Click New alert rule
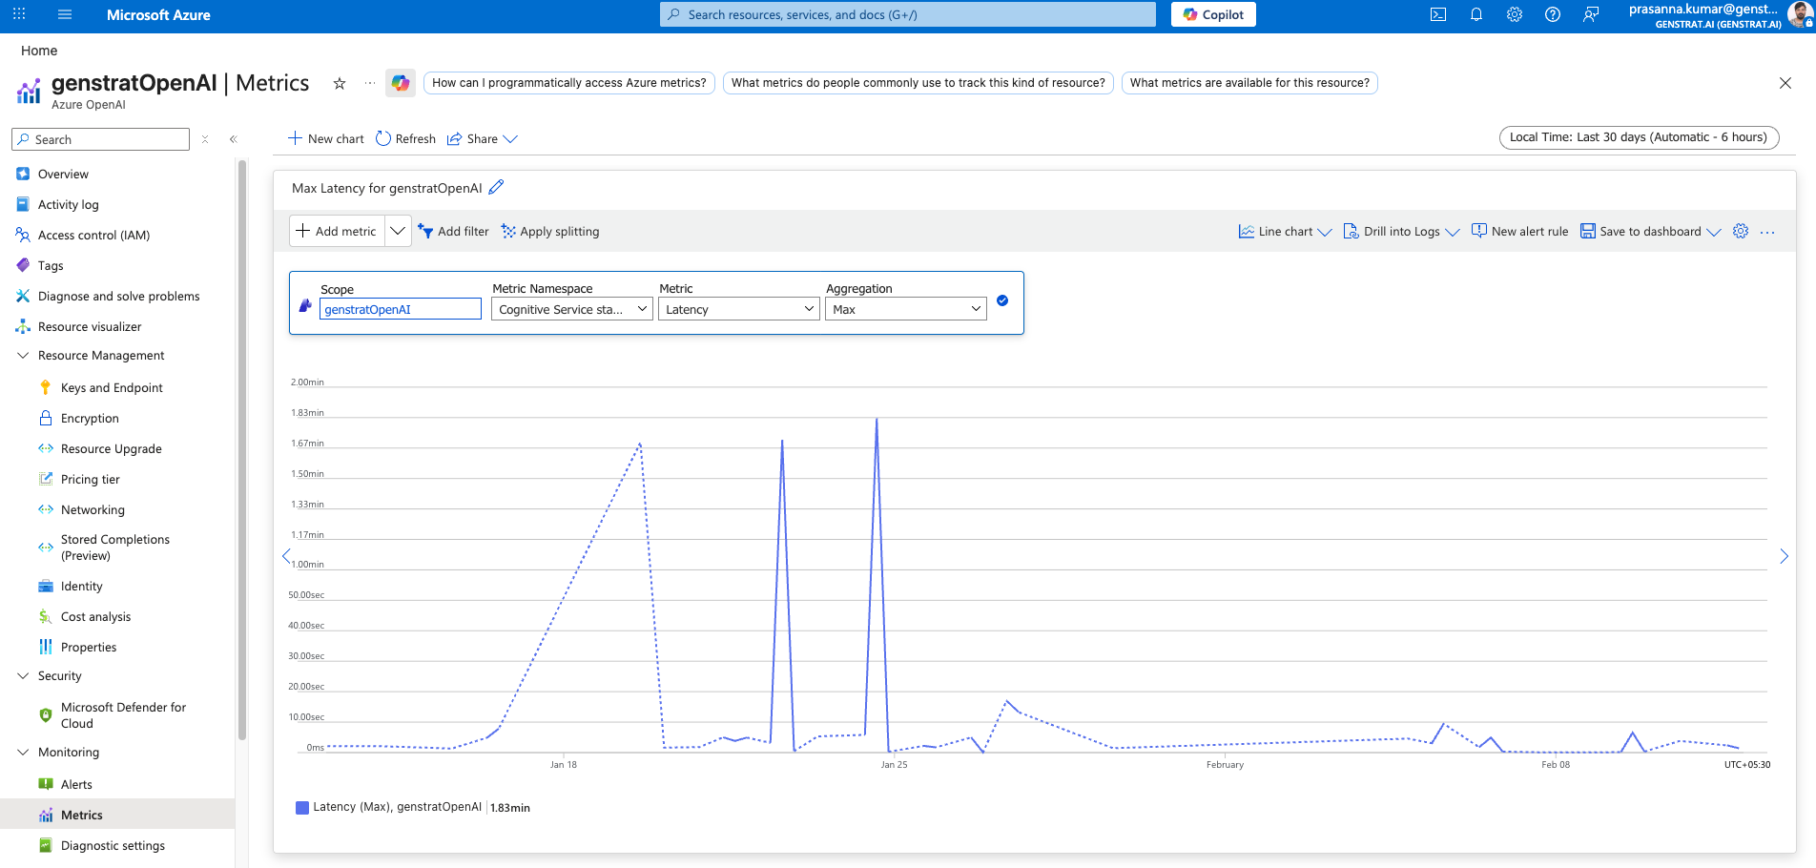This screenshot has width=1816, height=868. pyautogui.click(x=1520, y=231)
